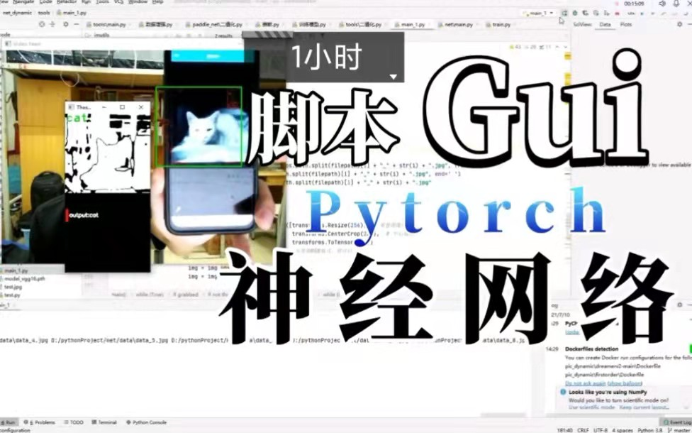This screenshot has height=433, width=692.
Task: Open the Python 3.8 interpreter selector
Action: point(649,430)
